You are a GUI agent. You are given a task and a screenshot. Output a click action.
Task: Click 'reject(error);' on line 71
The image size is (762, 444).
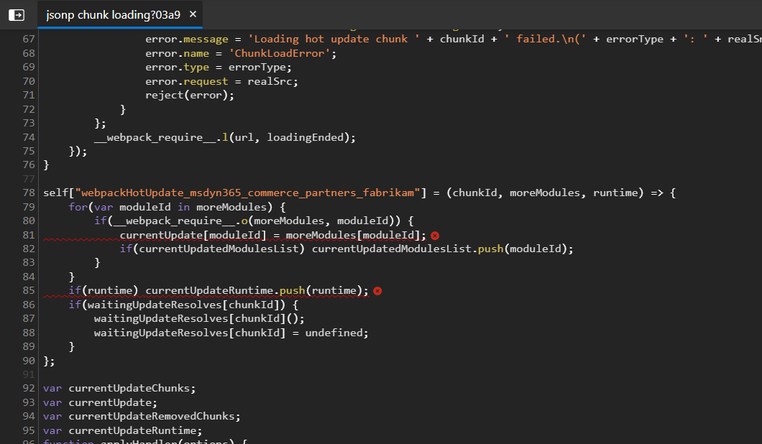[190, 96]
